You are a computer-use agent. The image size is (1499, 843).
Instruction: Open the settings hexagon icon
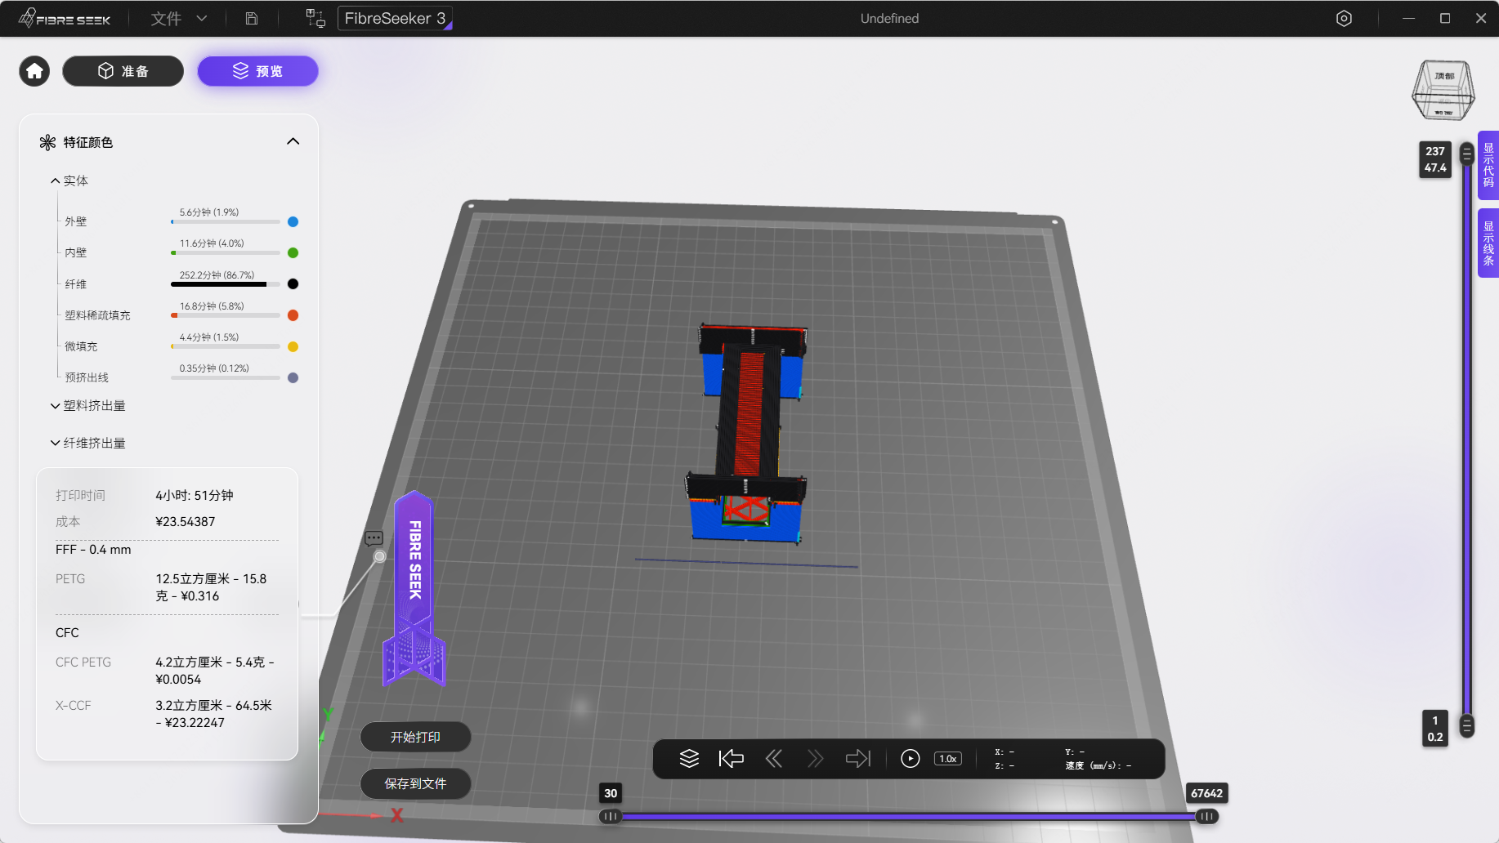click(x=1344, y=19)
